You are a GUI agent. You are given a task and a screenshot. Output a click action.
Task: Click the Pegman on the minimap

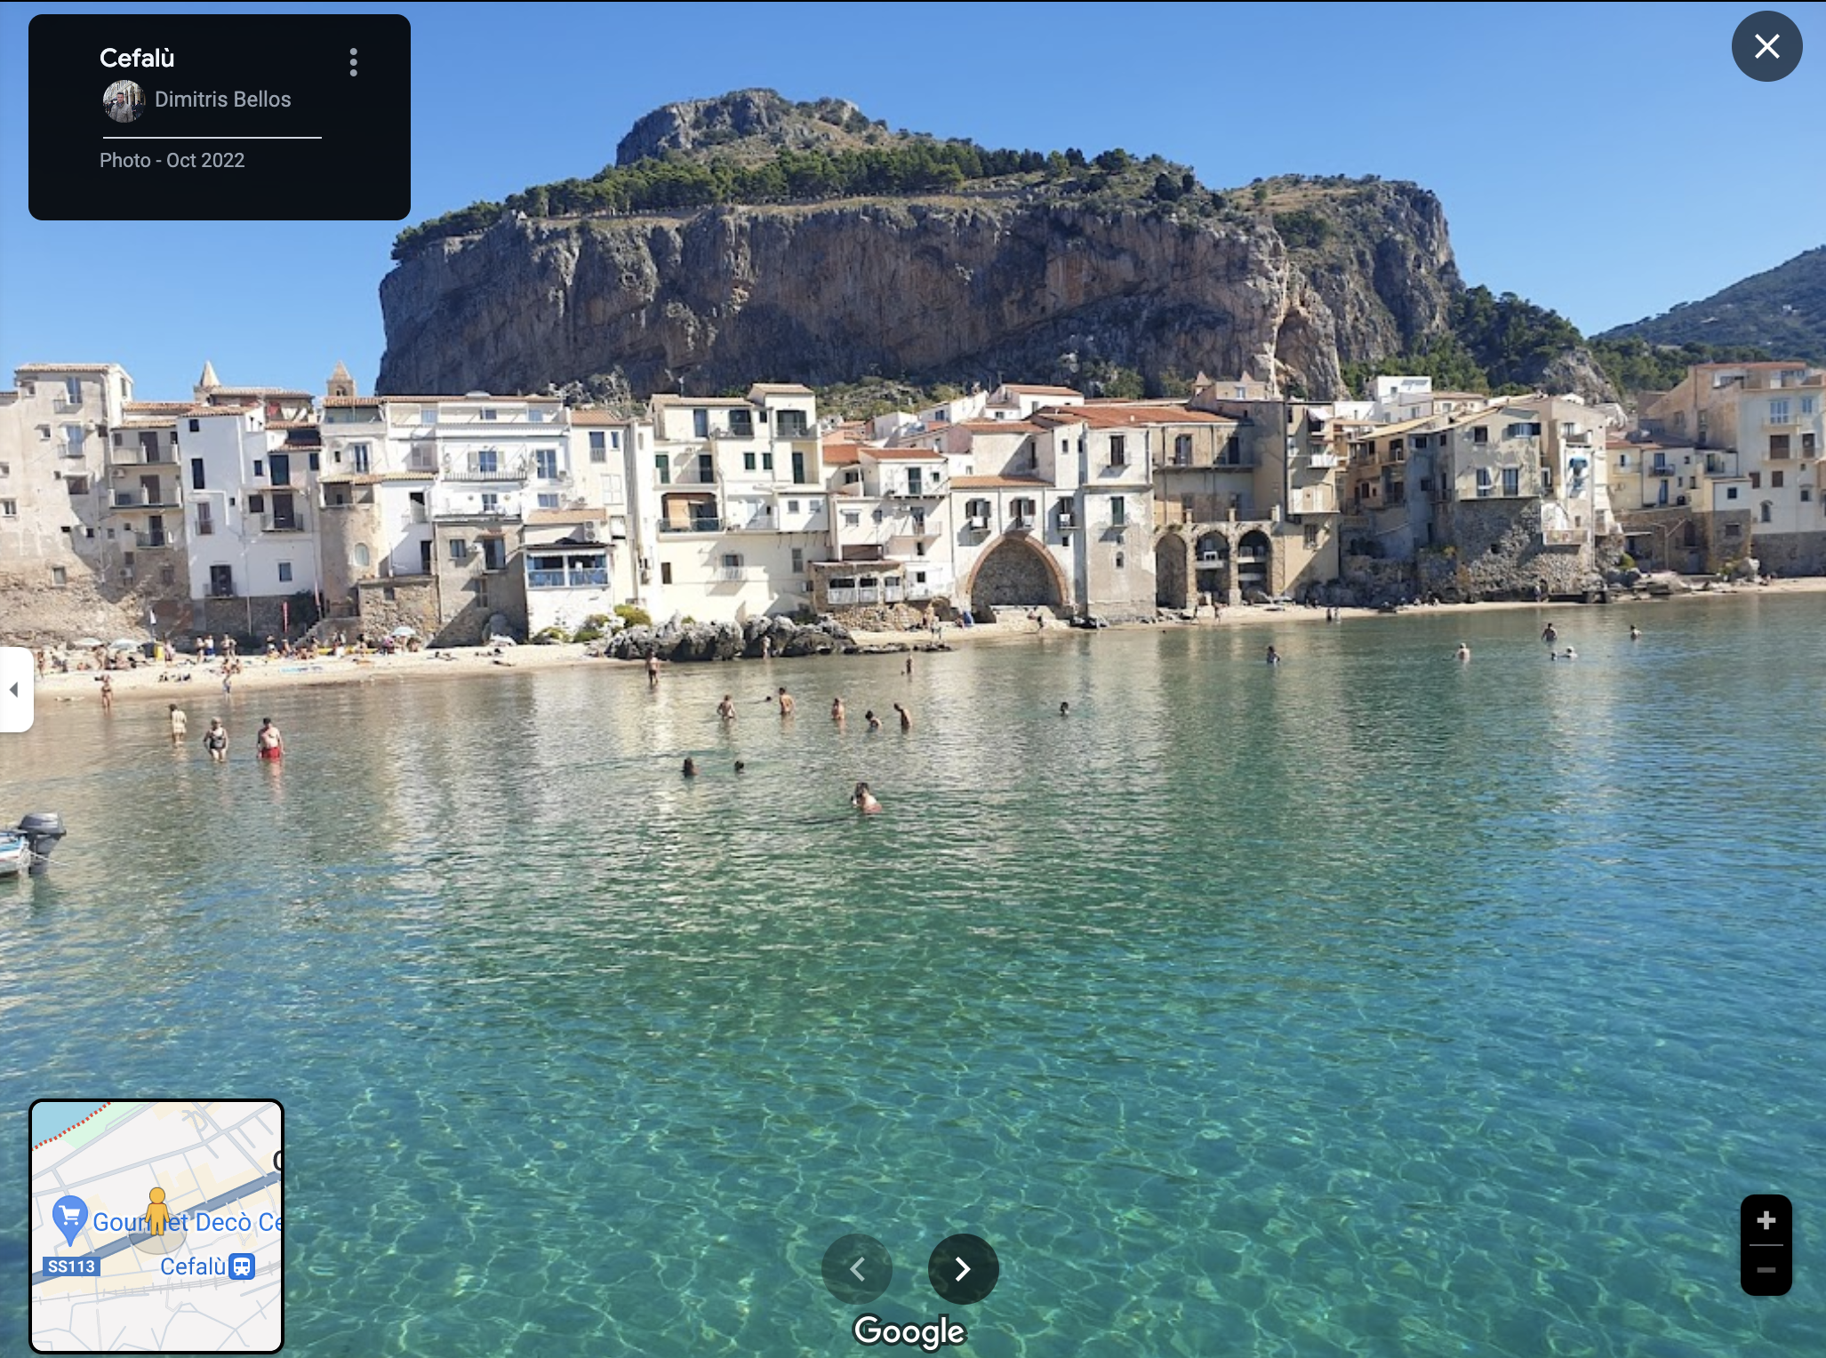[157, 1210]
